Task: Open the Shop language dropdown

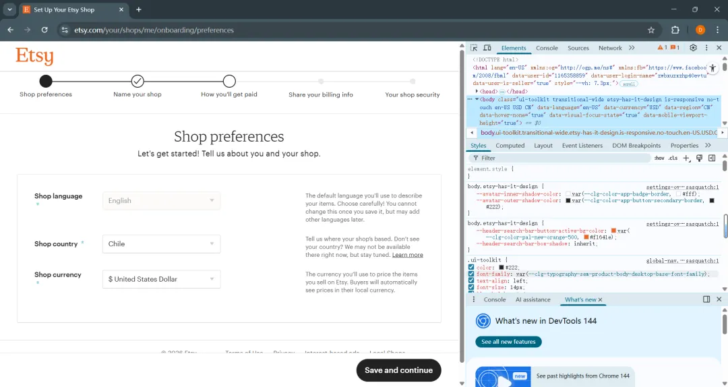Action: click(x=162, y=201)
